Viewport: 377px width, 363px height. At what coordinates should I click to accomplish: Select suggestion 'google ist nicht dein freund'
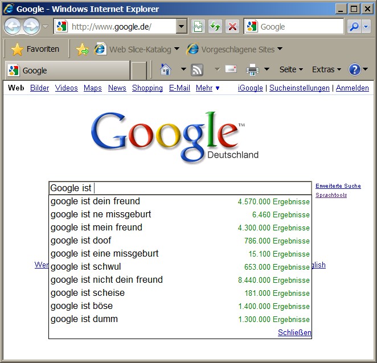point(180,280)
